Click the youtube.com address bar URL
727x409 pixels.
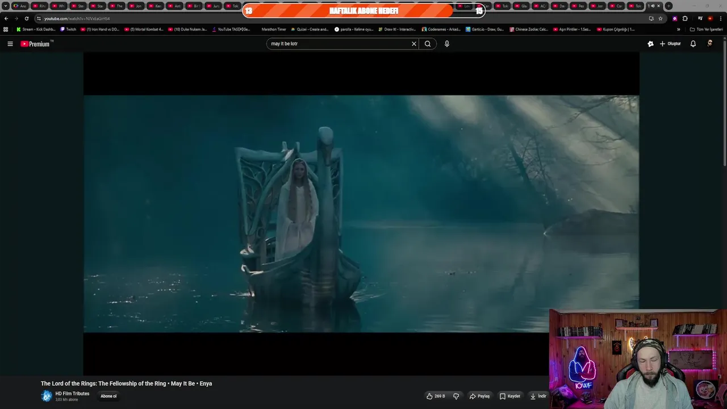tap(77, 18)
